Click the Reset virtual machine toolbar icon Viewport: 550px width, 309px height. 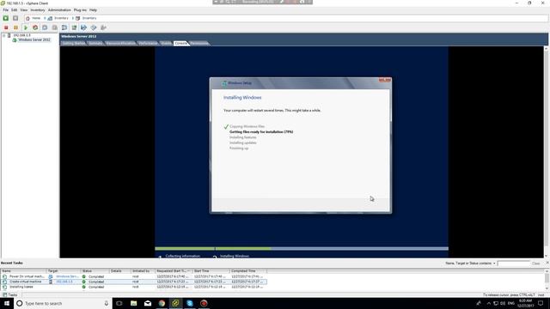(35, 27)
